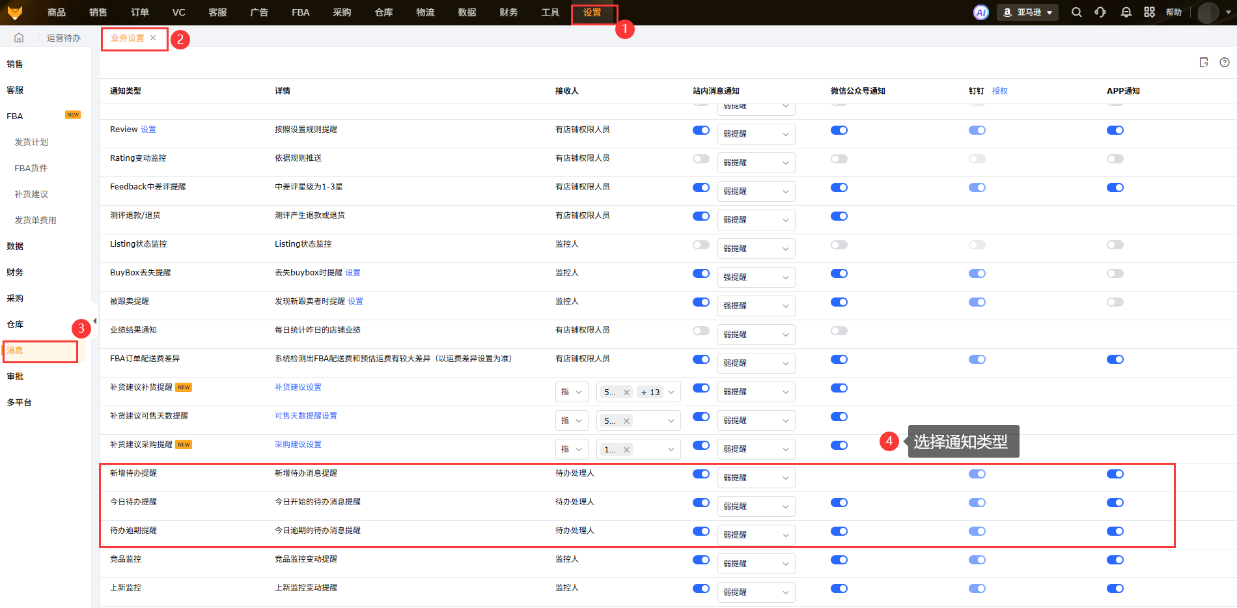Screen dimensions: 1237x608
Task: Click 授权 link next to 钉钉
Action: click(x=1000, y=91)
